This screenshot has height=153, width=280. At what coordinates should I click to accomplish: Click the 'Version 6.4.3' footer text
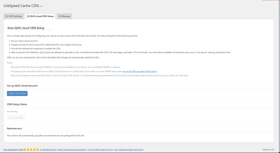[x=268, y=150]
